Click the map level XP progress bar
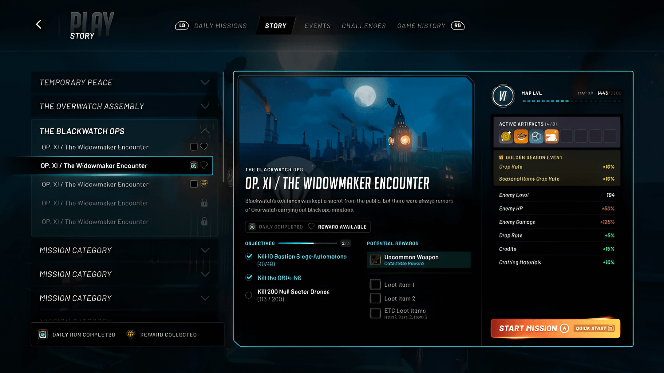The image size is (664, 373). (571, 101)
